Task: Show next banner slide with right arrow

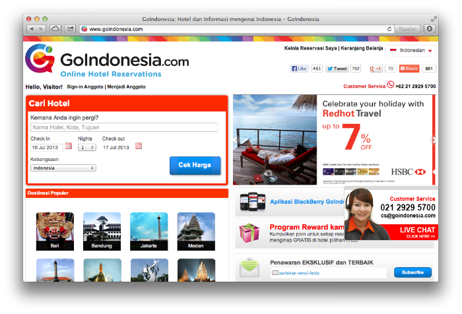Action: click(x=434, y=141)
